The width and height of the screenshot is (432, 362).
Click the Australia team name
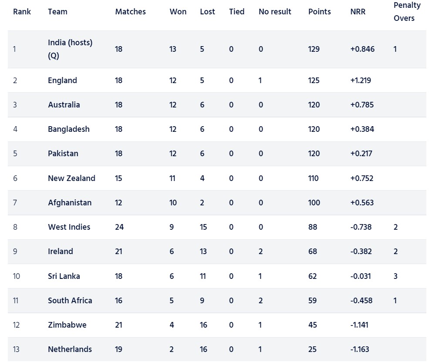pos(64,105)
